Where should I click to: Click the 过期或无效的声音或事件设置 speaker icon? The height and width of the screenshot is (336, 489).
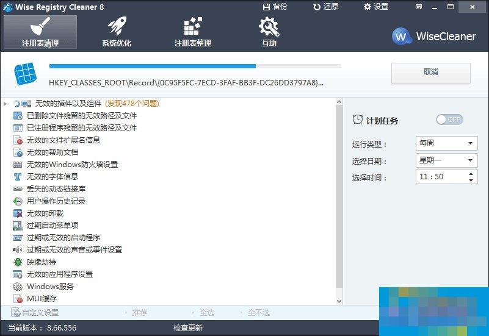click(x=18, y=250)
